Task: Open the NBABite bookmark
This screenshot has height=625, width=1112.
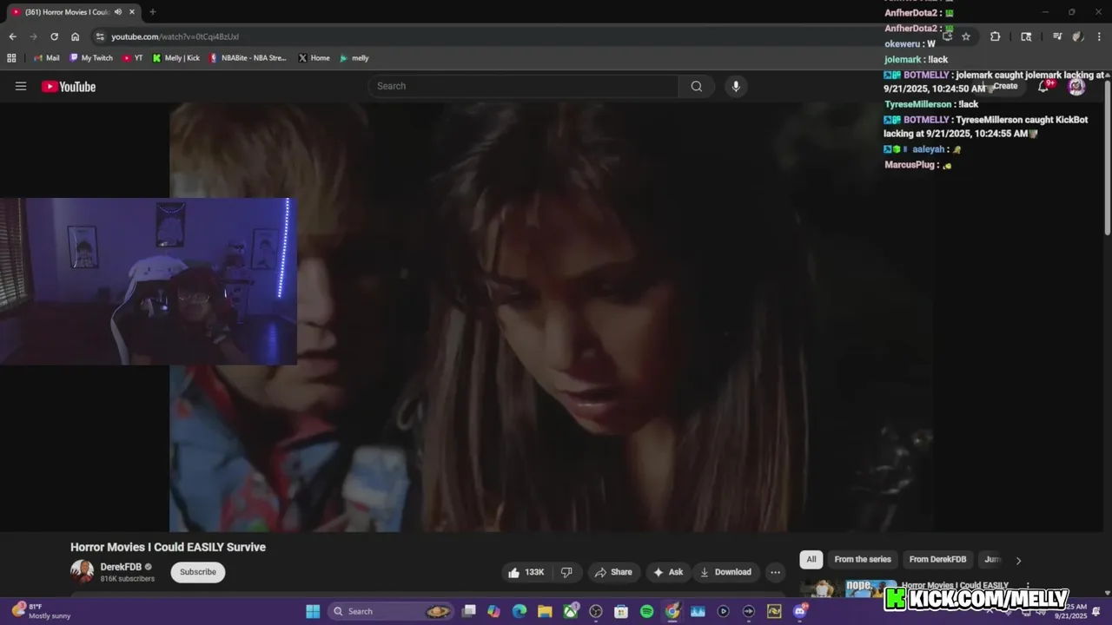Action: (248, 58)
